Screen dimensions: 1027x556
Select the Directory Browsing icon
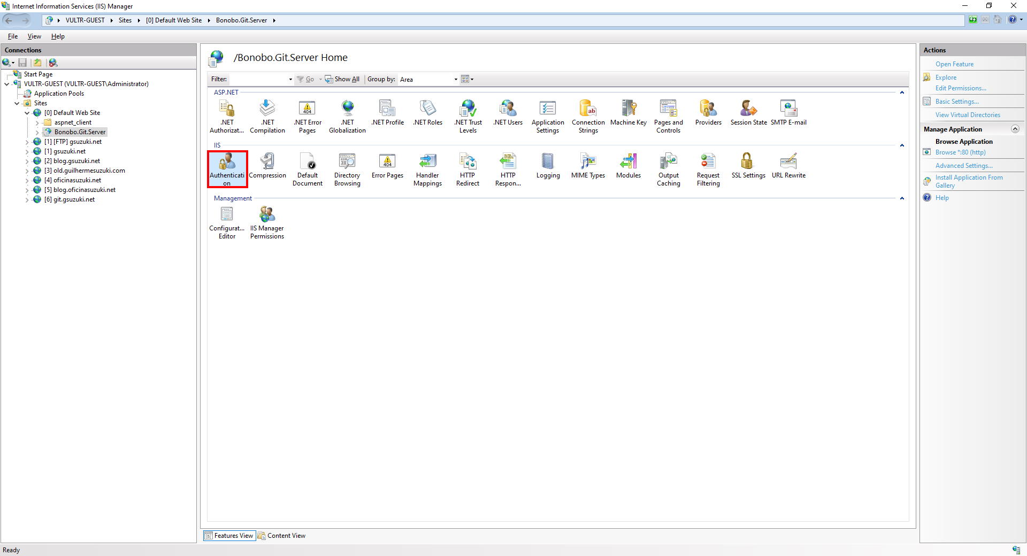point(347,169)
